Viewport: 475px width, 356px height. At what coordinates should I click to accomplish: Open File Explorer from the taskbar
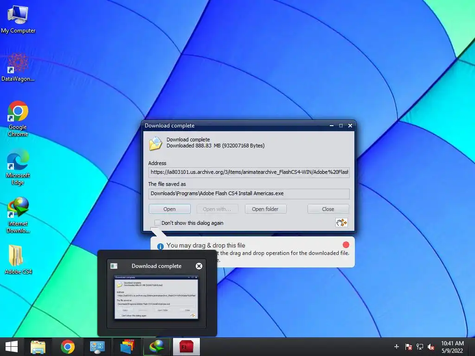click(x=38, y=347)
